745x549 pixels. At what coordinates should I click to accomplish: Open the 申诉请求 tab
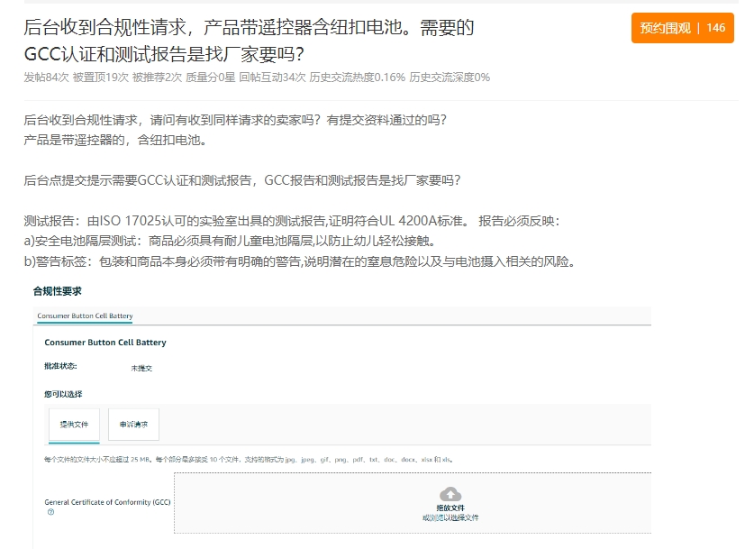coord(133,424)
